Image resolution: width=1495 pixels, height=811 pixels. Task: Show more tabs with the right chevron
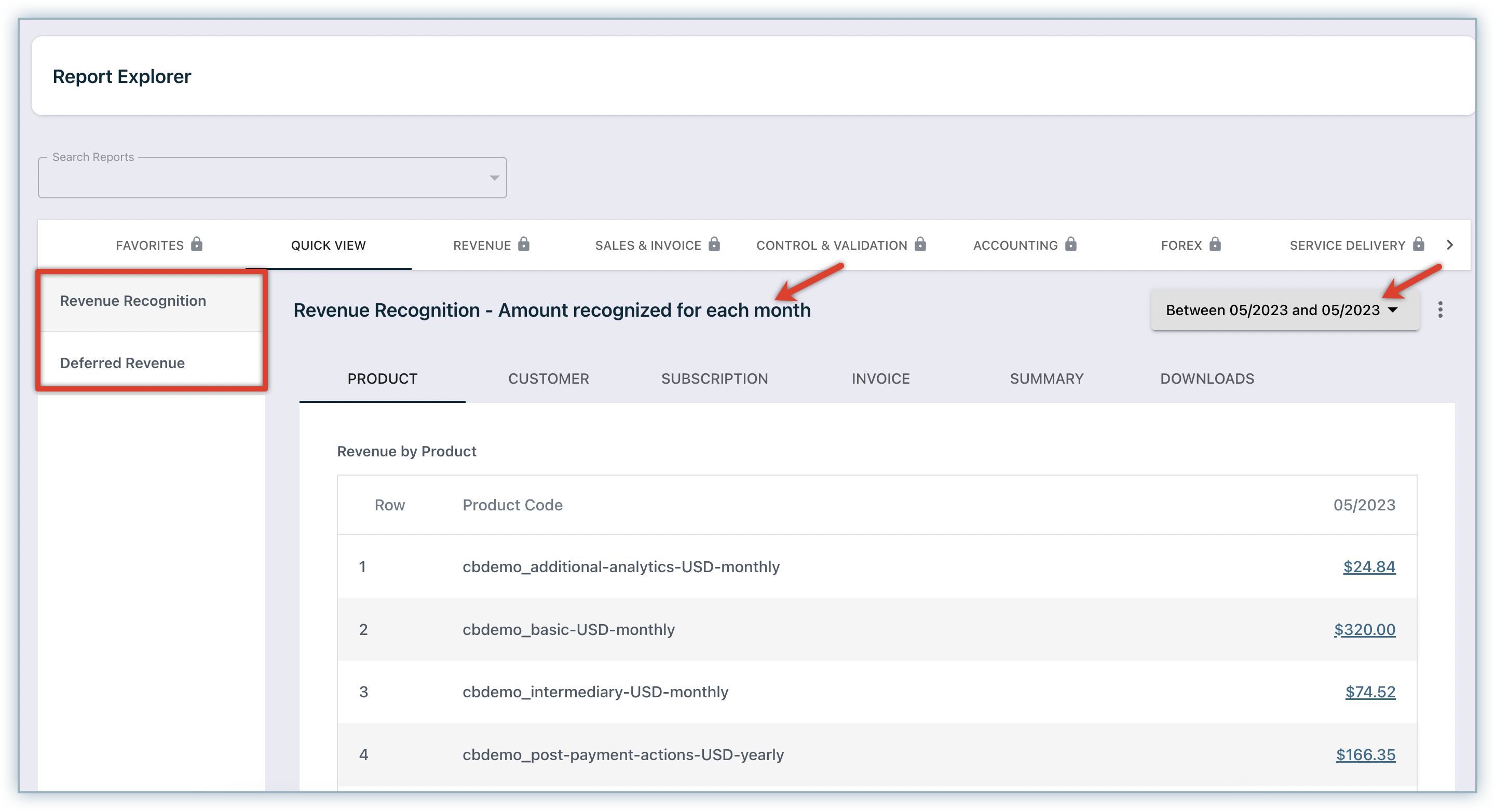(x=1450, y=245)
